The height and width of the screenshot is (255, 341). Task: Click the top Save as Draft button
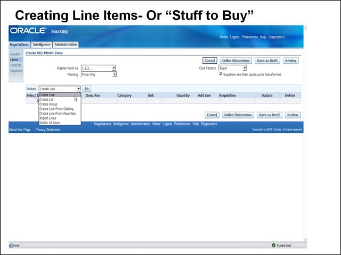click(x=267, y=61)
